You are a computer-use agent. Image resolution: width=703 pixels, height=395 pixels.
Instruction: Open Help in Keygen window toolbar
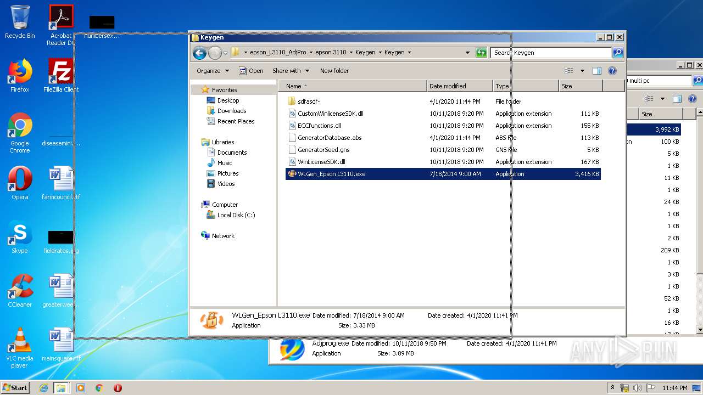point(612,71)
